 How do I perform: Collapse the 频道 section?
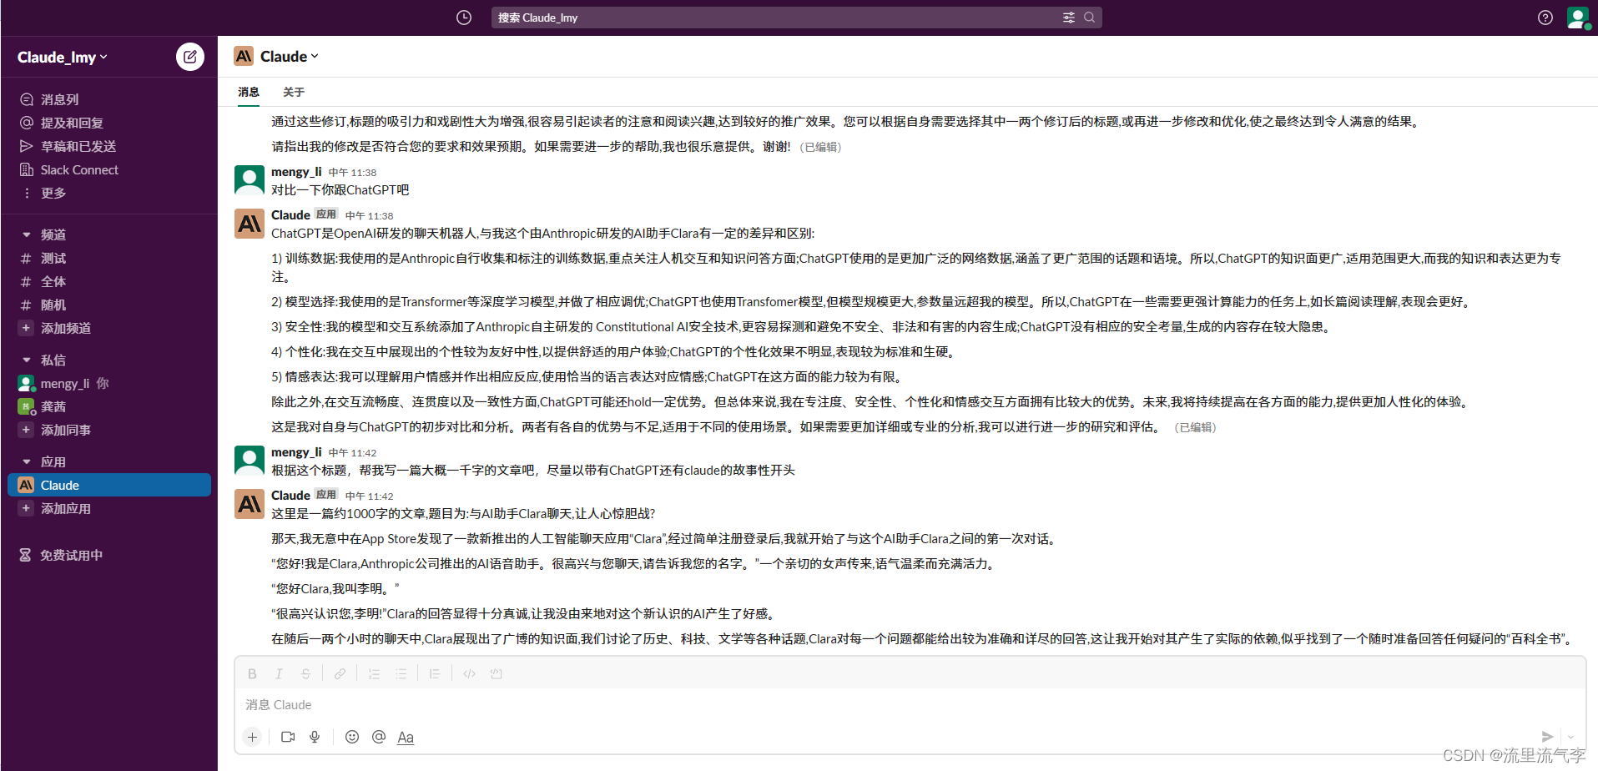click(x=27, y=235)
